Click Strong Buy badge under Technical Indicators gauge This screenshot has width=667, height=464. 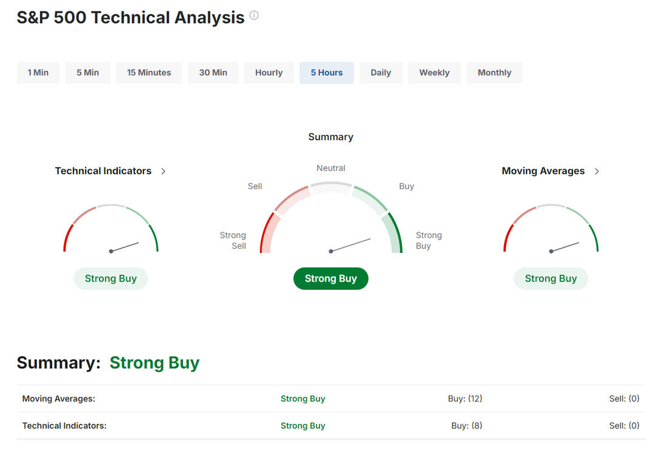coord(110,278)
